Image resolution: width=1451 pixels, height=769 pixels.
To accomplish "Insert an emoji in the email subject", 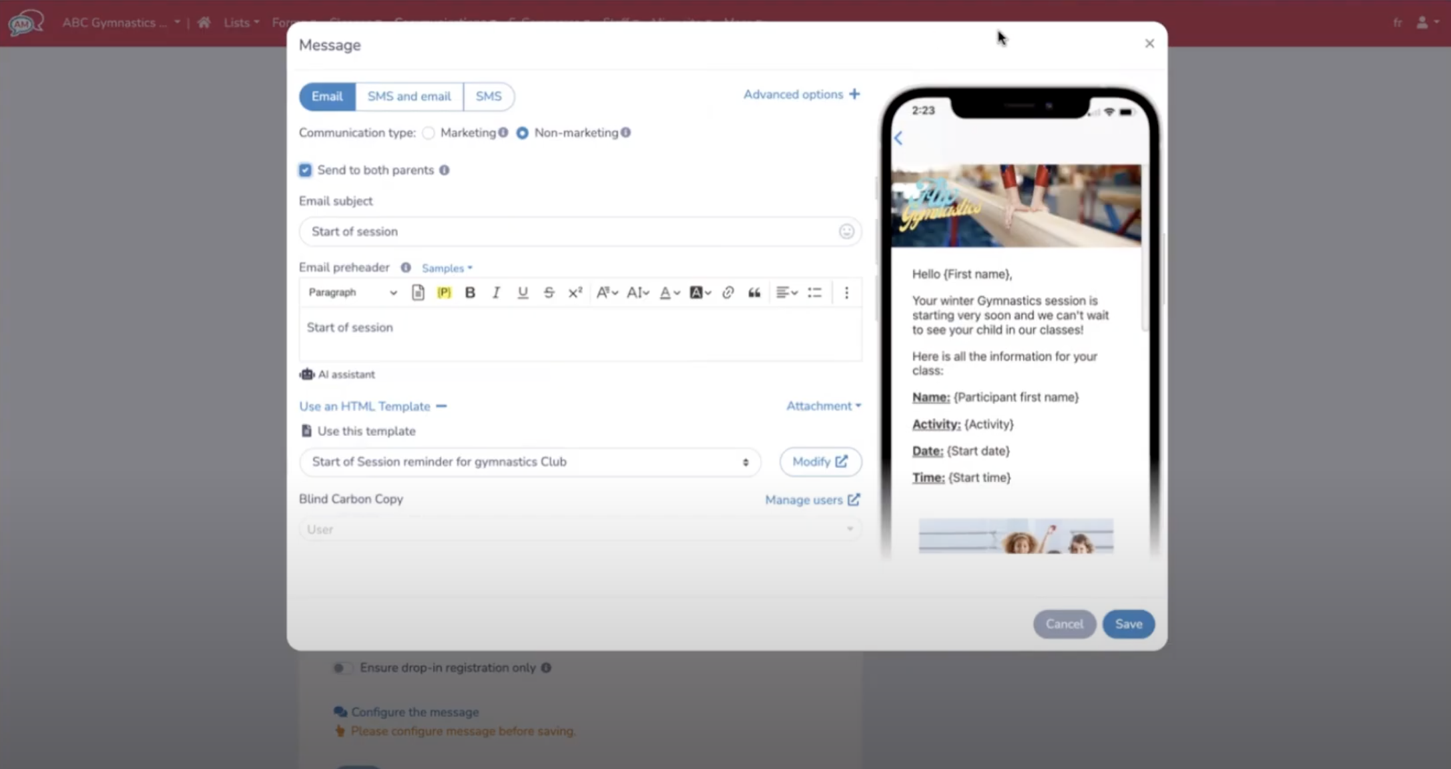I will tap(846, 232).
